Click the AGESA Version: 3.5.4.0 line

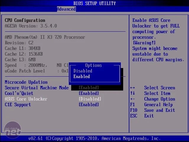coord(31,26)
